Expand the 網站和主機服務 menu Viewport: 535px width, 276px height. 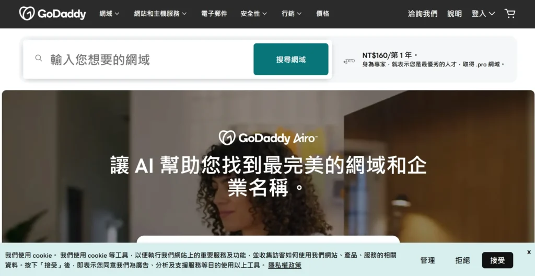(160, 14)
